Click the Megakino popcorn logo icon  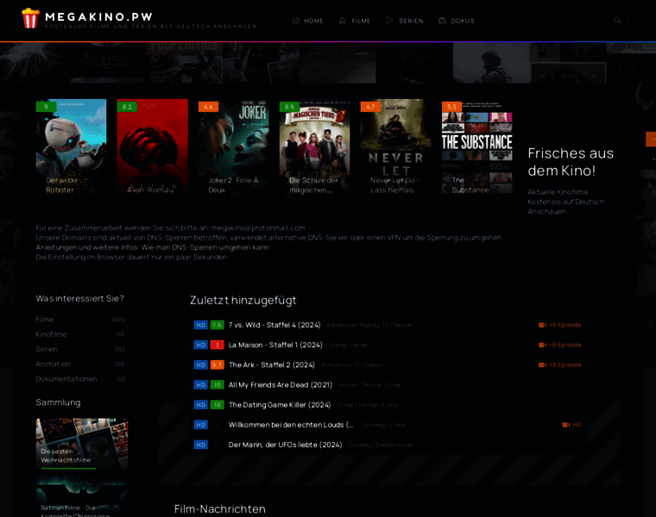pyautogui.click(x=30, y=18)
